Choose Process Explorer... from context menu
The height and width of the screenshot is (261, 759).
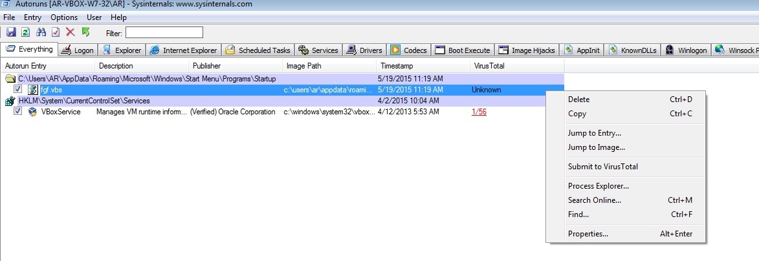626,186
